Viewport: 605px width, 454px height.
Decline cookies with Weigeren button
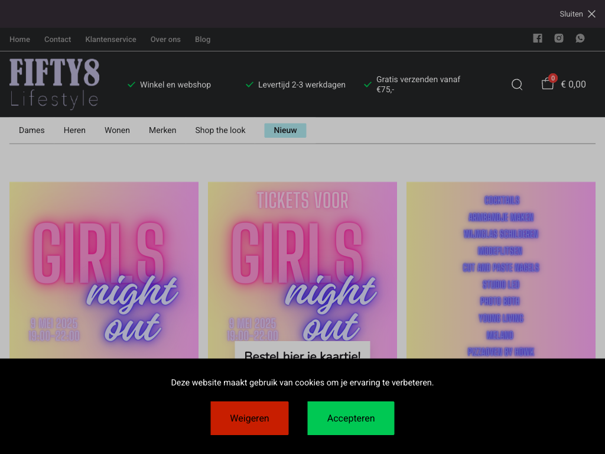249,418
